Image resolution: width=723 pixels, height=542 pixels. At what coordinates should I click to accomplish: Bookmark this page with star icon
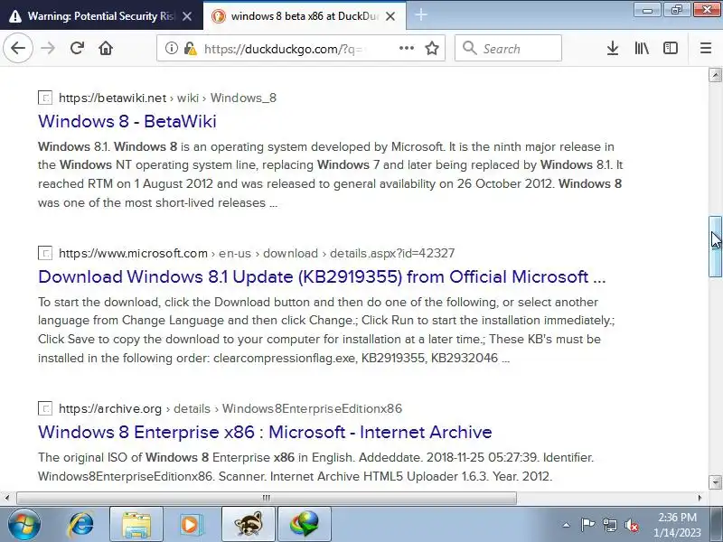tap(432, 48)
